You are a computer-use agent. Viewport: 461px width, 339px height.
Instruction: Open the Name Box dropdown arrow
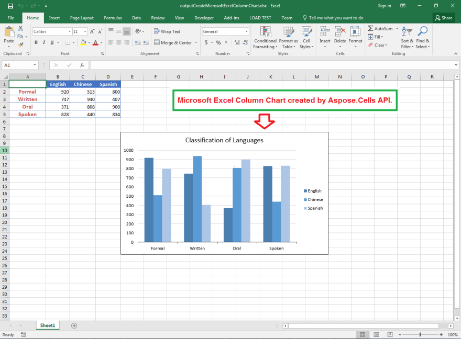35,65
